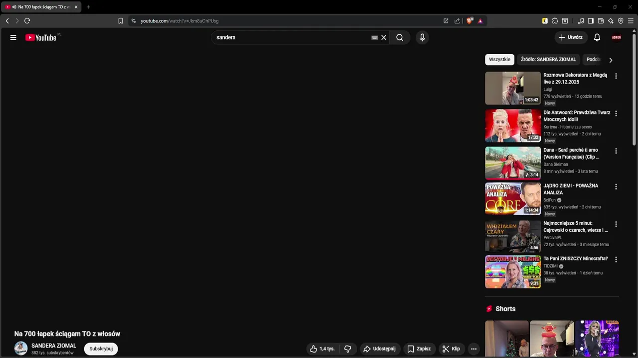638x358 pixels.
Task: Go to the PercivalPL channel name
Action: click(x=553, y=238)
